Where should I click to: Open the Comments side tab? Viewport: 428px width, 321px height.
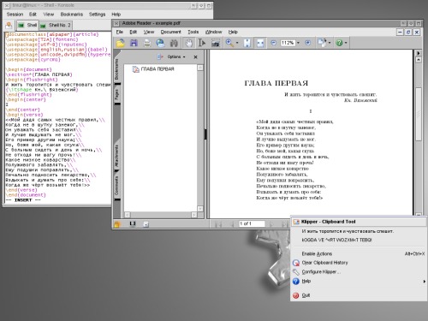coord(117,186)
